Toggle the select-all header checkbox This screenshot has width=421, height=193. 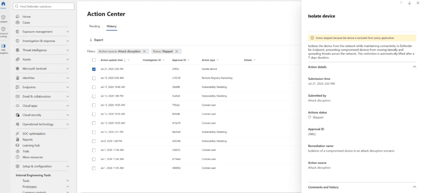click(x=94, y=60)
